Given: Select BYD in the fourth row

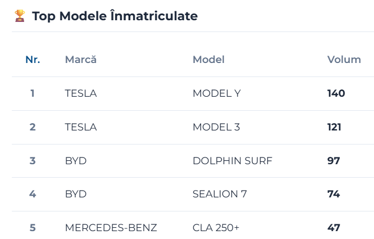Looking at the screenshot, I should point(76,194).
